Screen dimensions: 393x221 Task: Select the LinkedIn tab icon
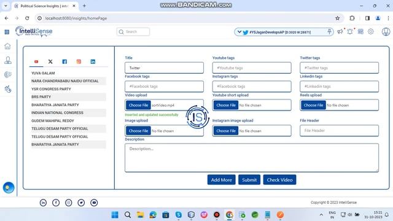[x=93, y=61]
